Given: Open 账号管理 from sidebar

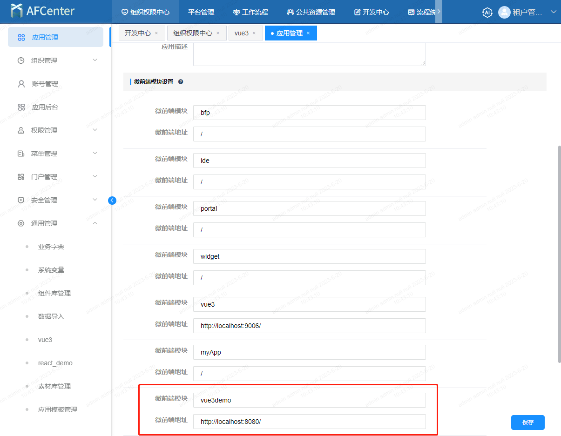Looking at the screenshot, I should 45,84.
